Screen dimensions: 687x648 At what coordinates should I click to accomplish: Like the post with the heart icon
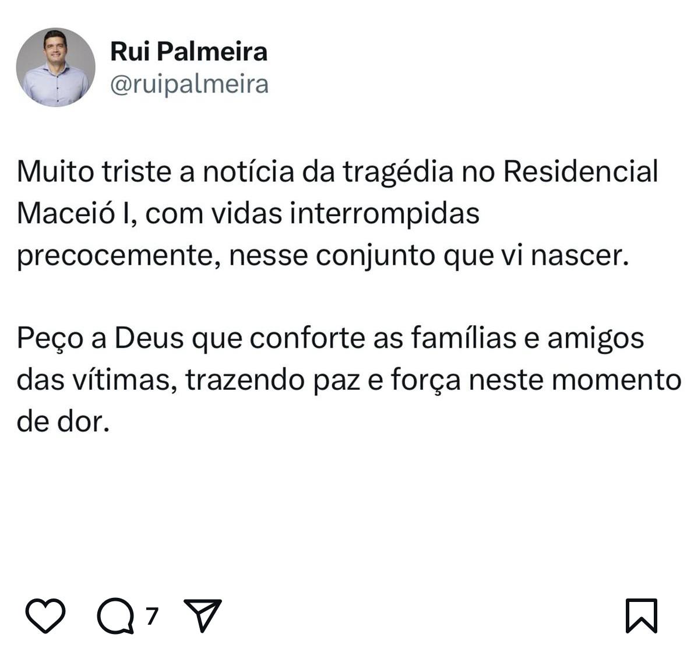tap(45, 615)
